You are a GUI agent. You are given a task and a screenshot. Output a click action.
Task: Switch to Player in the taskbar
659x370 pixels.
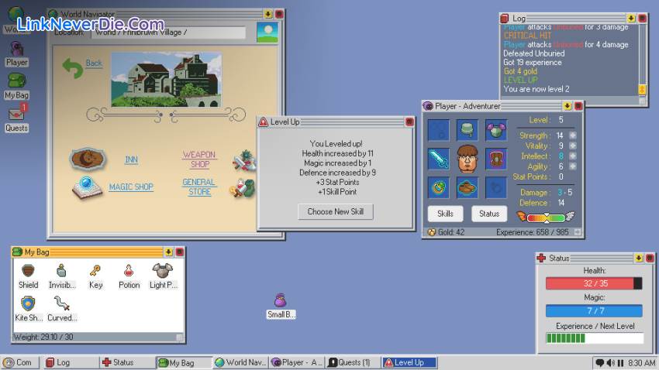[x=297, y=362]
